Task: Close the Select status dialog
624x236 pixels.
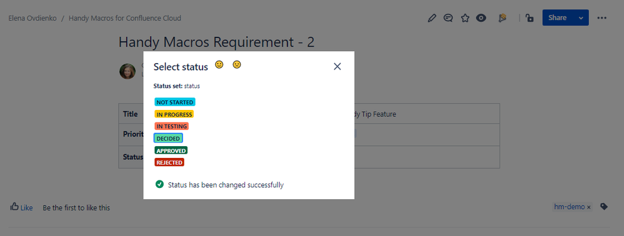Action: 337,66
